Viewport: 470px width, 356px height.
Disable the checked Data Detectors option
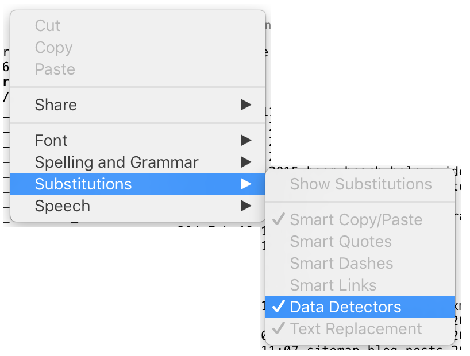360,307
